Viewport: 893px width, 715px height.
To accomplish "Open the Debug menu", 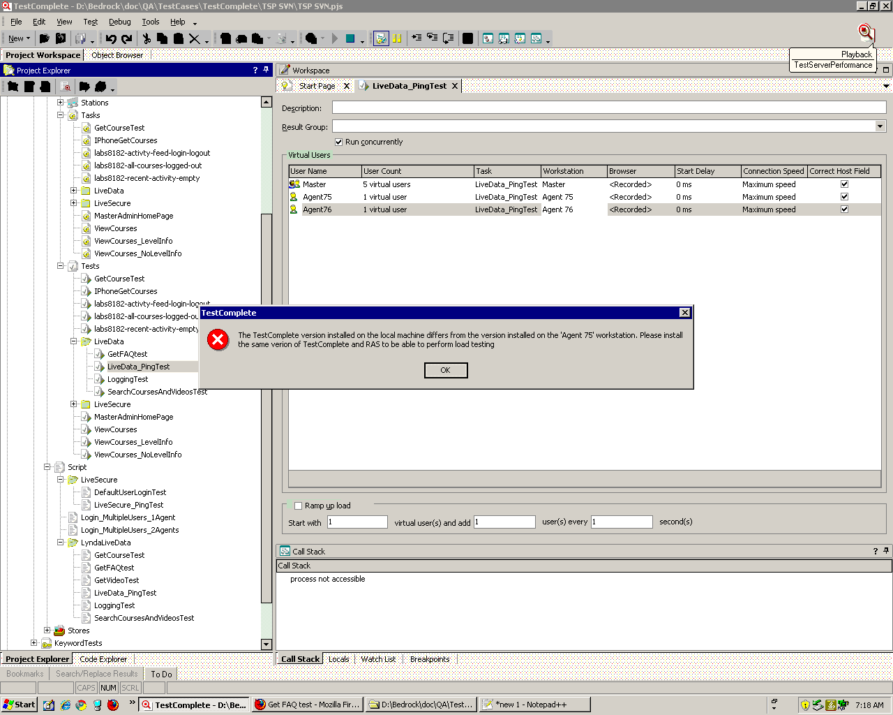I will point(119,22).
